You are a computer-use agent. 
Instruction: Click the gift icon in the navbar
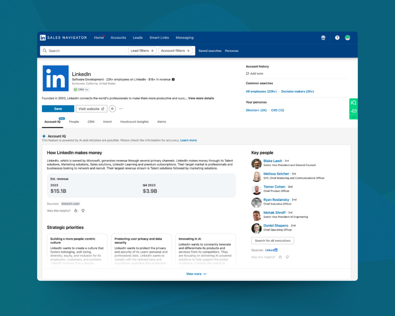tap(323, 37)
